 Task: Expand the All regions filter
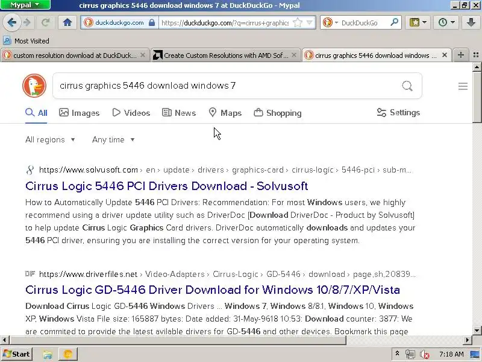click(50, 140)
